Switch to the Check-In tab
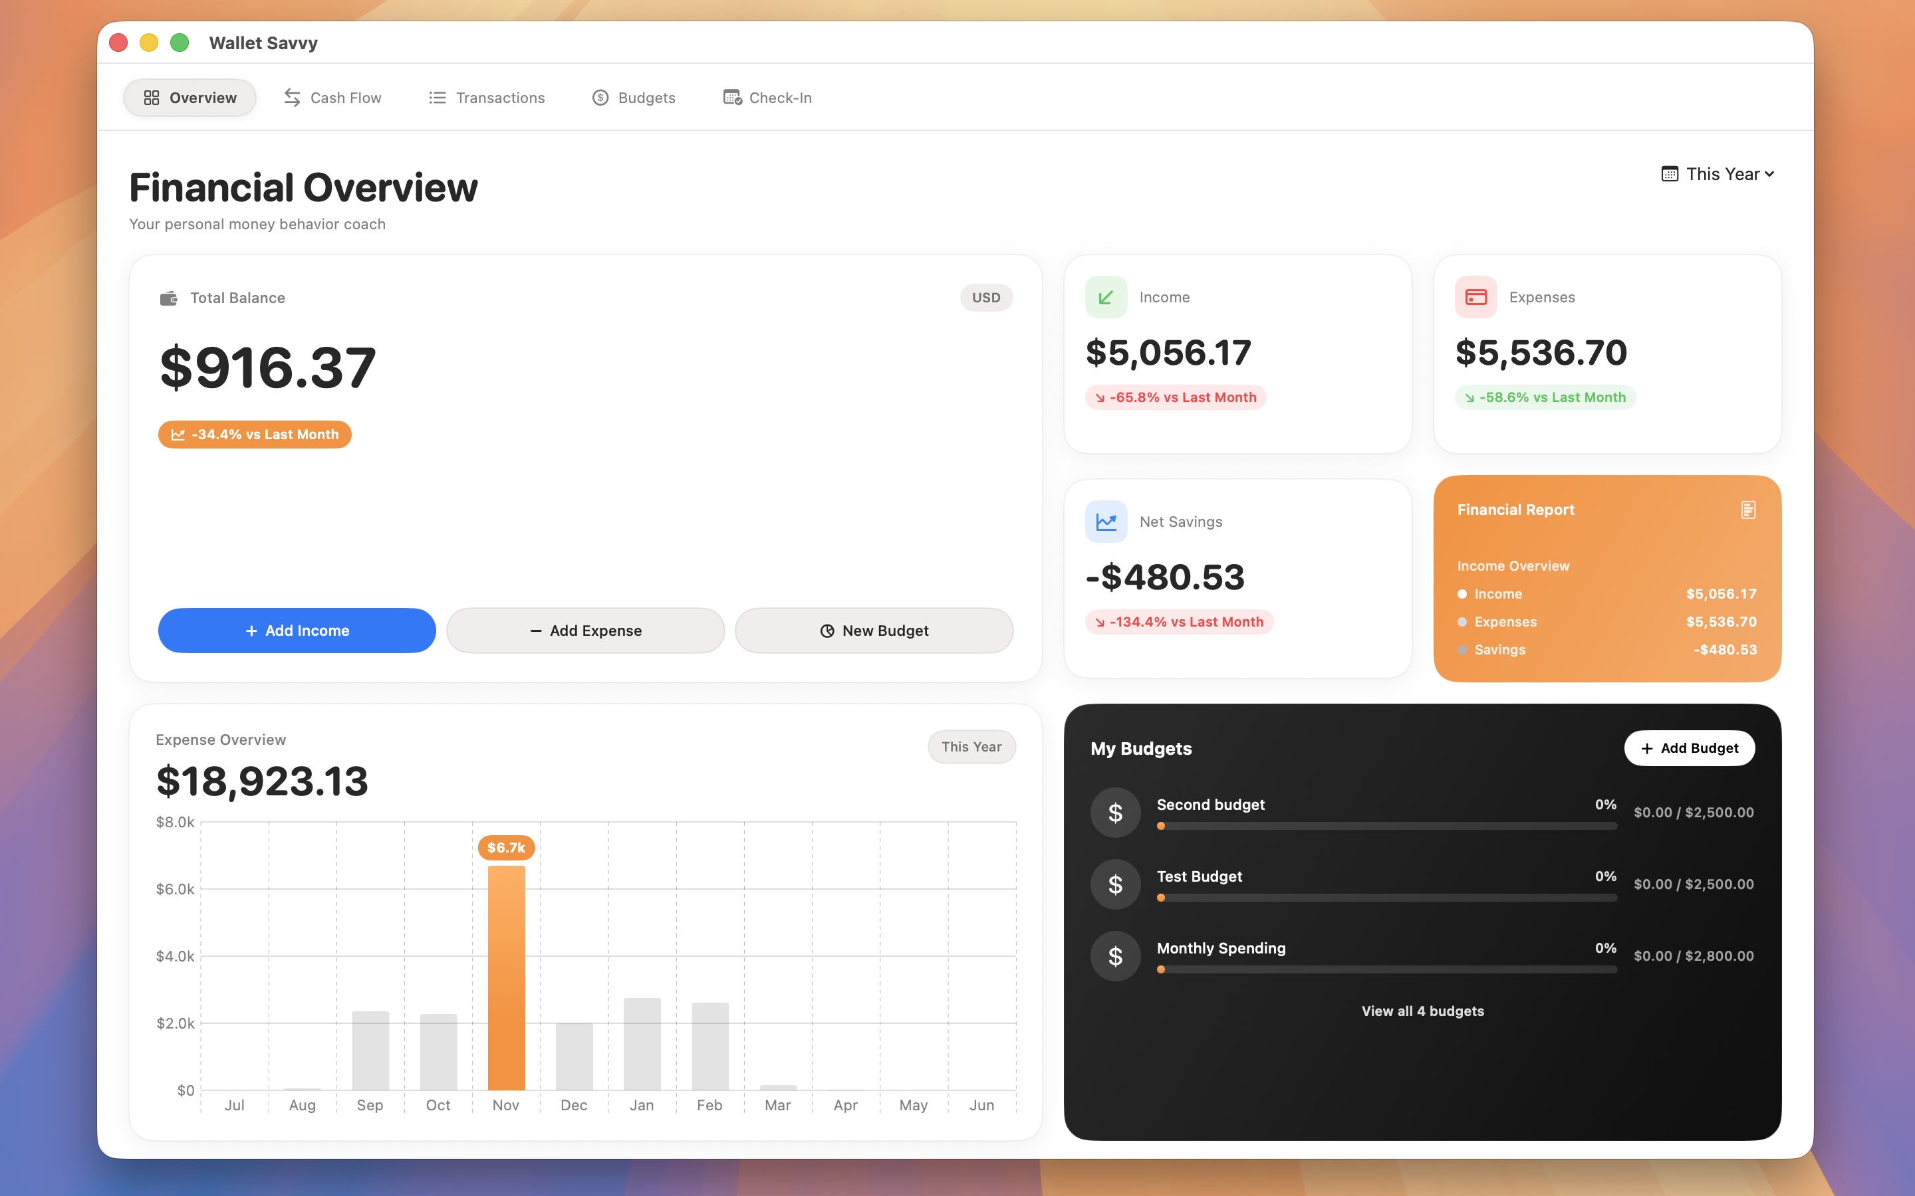 767,97
